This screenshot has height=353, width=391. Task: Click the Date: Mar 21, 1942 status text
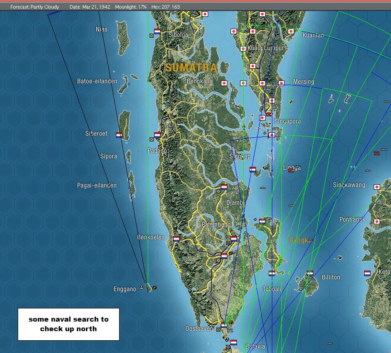coord(90,7)
